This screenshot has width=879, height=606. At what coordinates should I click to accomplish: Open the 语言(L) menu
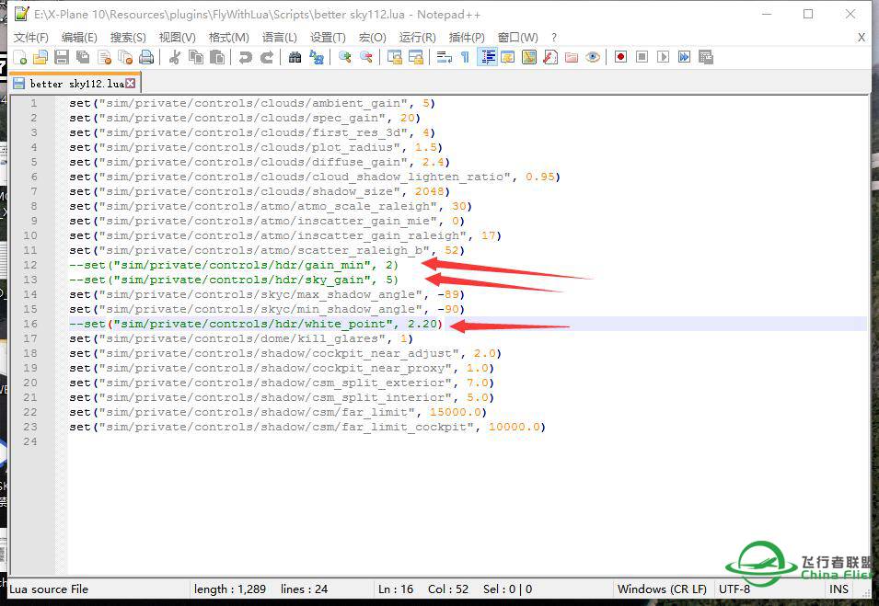(x=279, y=38)
